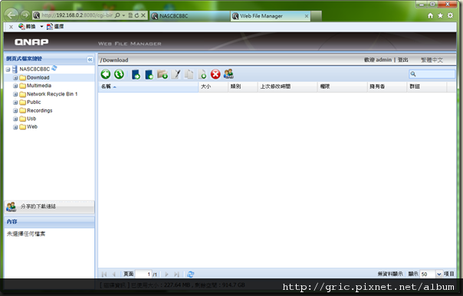Sort by the 類別 column header
The image size is (463, 296).
243,86
